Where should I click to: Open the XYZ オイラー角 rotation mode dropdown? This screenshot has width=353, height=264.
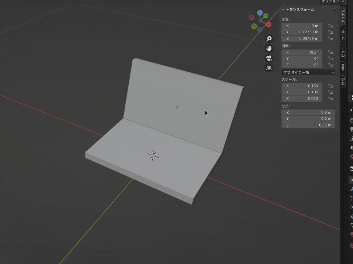tap(308, 72)
